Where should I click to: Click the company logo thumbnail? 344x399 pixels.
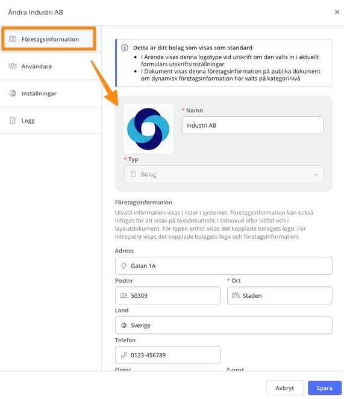148,129
